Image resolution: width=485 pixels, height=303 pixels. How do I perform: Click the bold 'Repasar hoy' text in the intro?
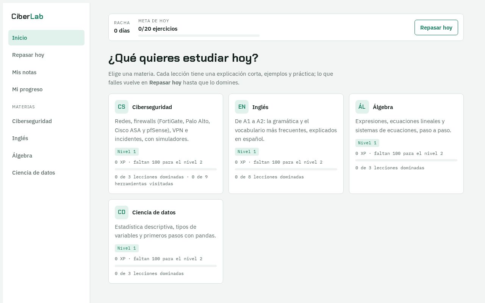[x=165, y=83]
